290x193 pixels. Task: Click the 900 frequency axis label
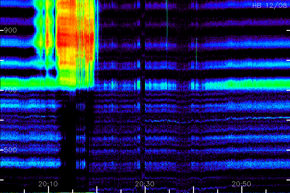(10, 30)
